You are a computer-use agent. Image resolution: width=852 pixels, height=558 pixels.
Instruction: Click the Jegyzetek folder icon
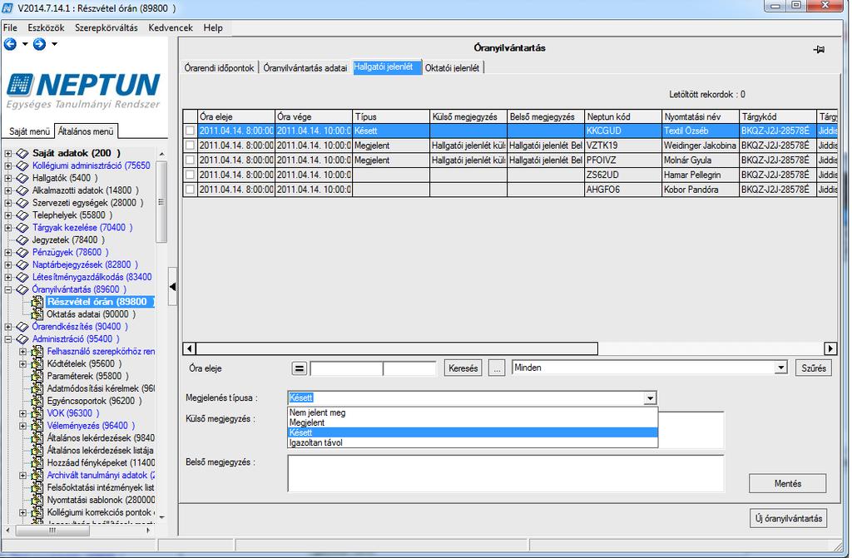pyautogui.click(x=22, y=239)
